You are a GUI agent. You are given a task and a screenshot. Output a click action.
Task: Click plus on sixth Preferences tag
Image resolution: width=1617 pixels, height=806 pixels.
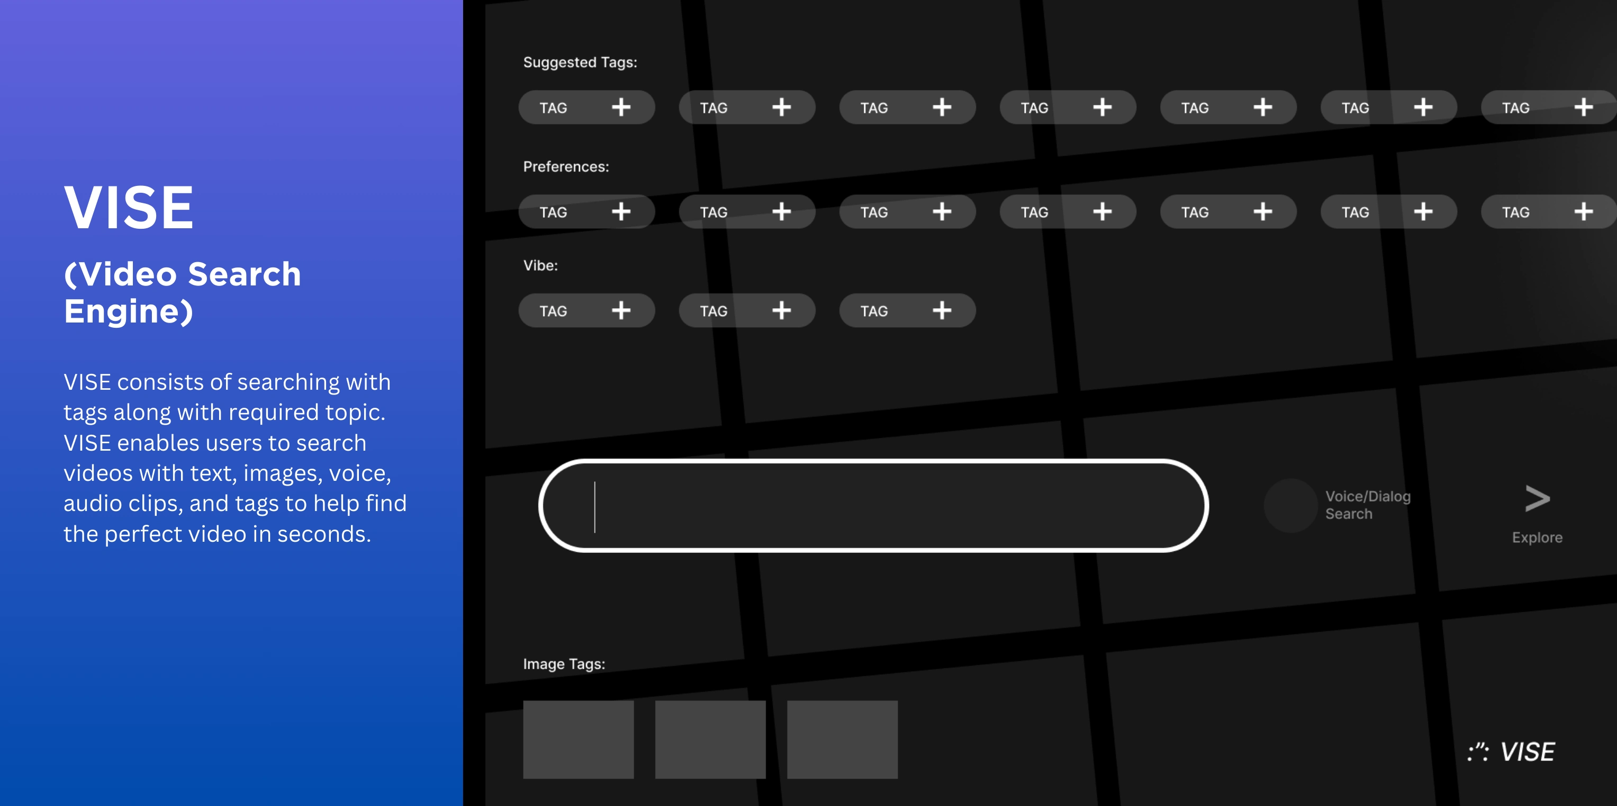pos(1423,212)
